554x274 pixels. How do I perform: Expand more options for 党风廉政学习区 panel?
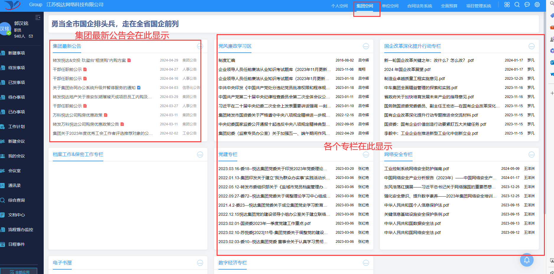[x=366, y=46]
